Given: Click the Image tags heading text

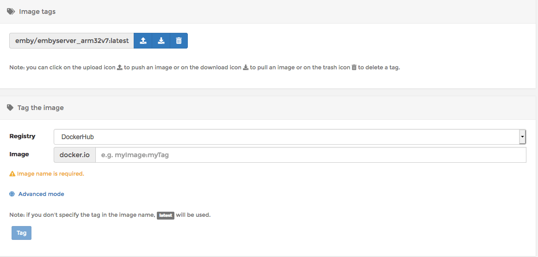Looking at the screenshot, I should (37, 12).
